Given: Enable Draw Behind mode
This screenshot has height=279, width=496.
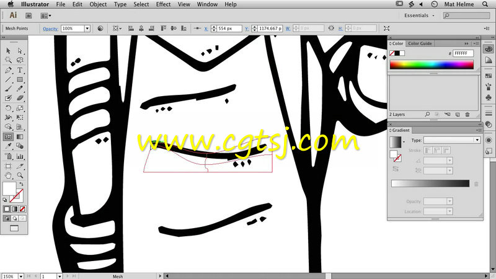Looking at the screenshot, I should point(14,219).
